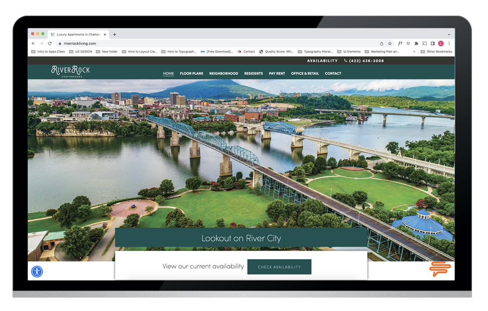Screen dimensions: 488x311
Task: Open the blue accessibility widget icon
Action: (x=37, y=271)
